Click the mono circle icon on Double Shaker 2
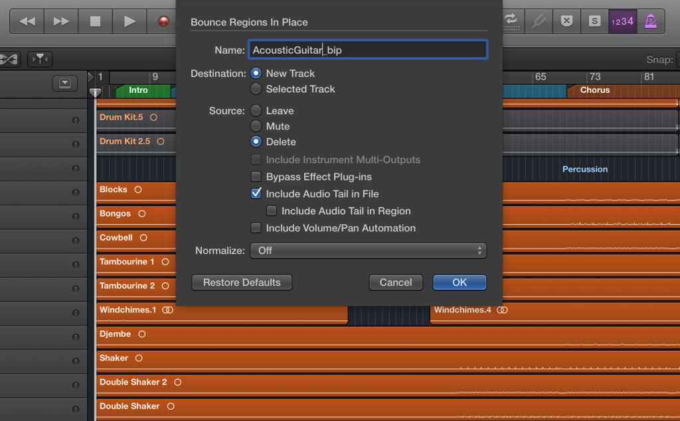 178,383
